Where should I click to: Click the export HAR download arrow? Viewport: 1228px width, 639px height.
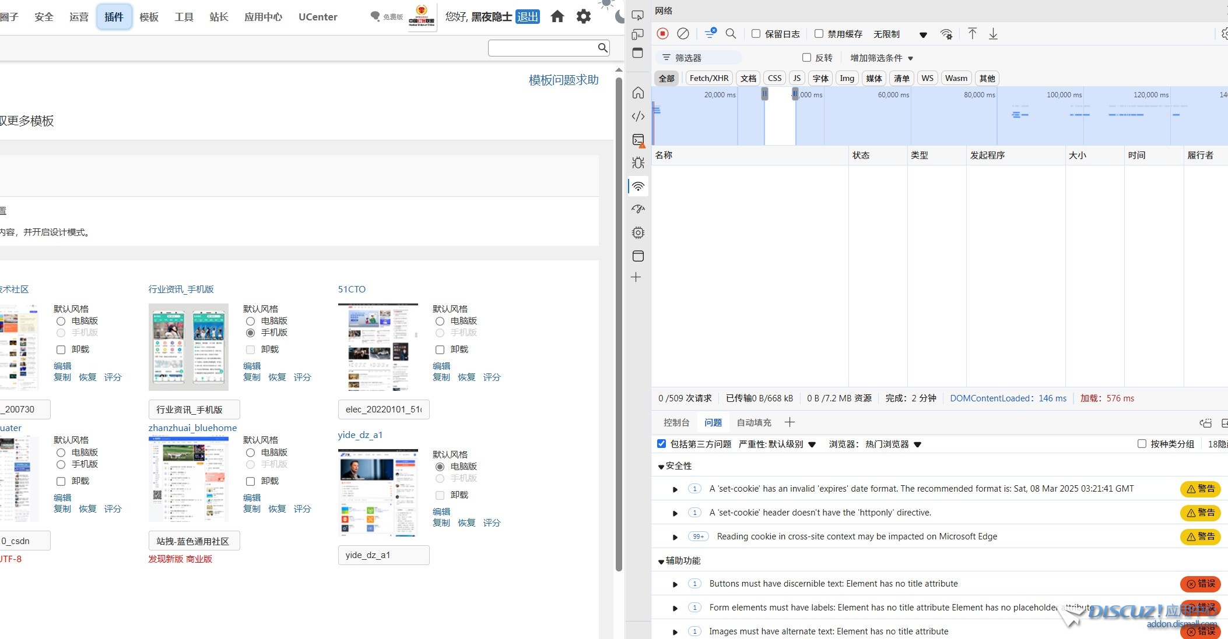[x=993, y=34]
